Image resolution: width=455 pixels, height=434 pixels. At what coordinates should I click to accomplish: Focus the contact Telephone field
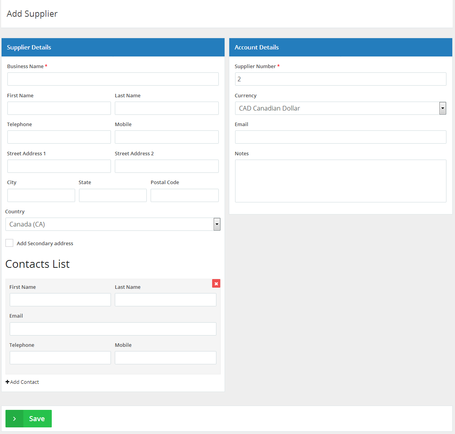(x=60, y=358)
